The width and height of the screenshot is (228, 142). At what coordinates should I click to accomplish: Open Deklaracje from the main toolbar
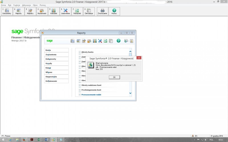pyautogui.click(x=89, y=11)
